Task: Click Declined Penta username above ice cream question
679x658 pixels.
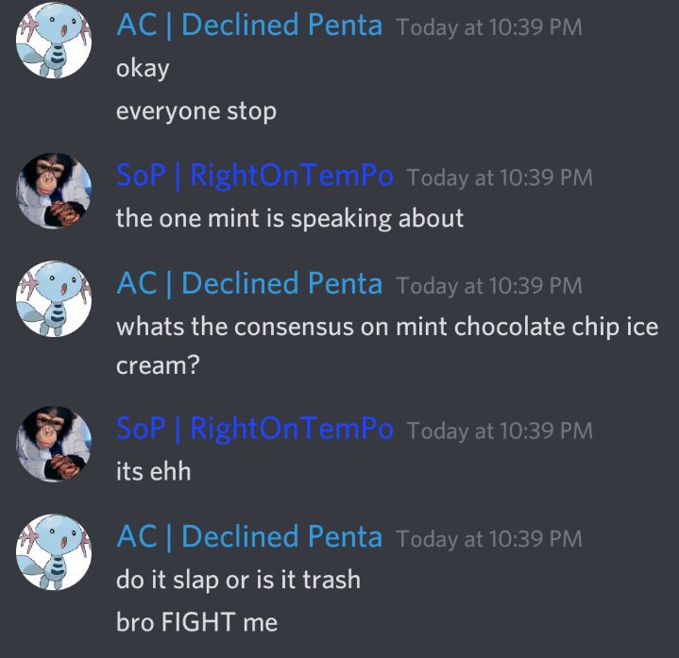Action: click(249, 284)
